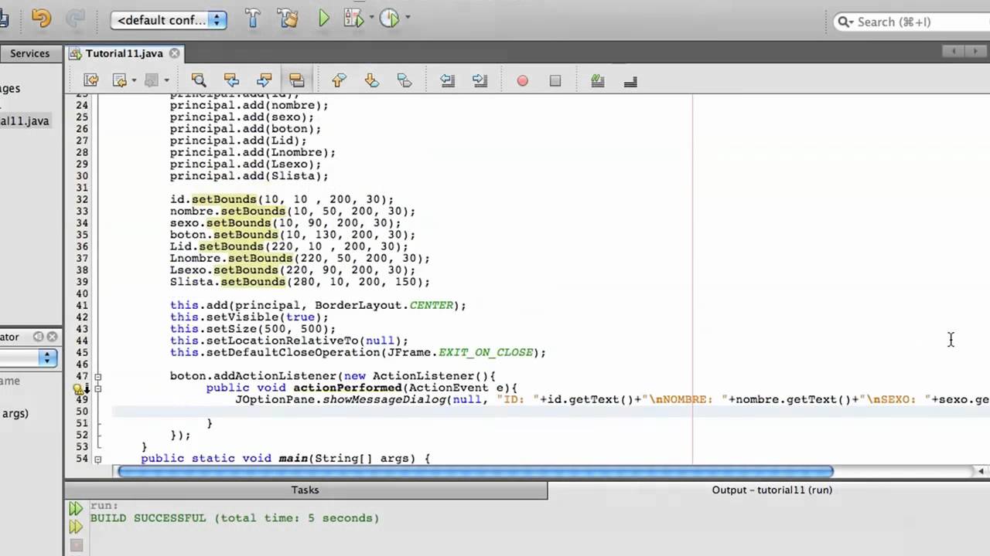The height and width of the screenshot is (556, 990).
Task: Go to Next Bookmark icon
Action: [x=370, y=80]
